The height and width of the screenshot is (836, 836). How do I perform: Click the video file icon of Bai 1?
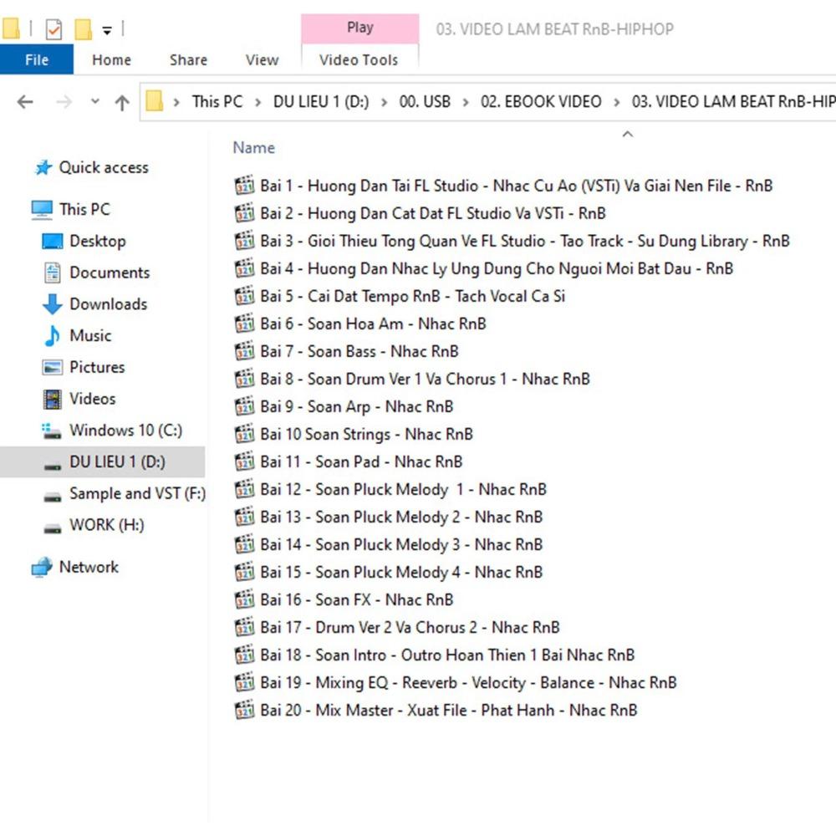[245, 186]
